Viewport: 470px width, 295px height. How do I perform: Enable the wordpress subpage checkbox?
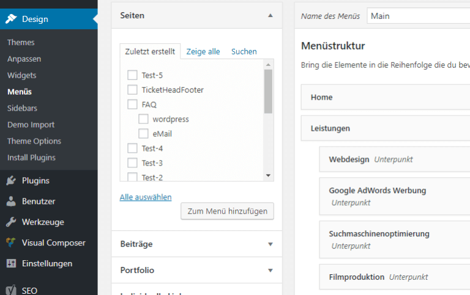point(143,119)
